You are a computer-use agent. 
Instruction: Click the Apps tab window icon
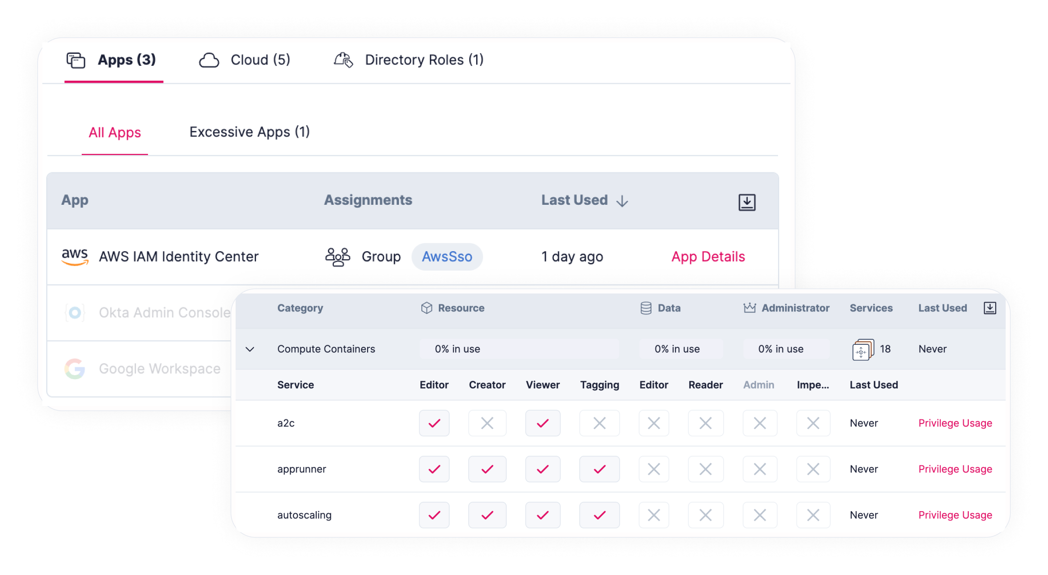[76, 60]
